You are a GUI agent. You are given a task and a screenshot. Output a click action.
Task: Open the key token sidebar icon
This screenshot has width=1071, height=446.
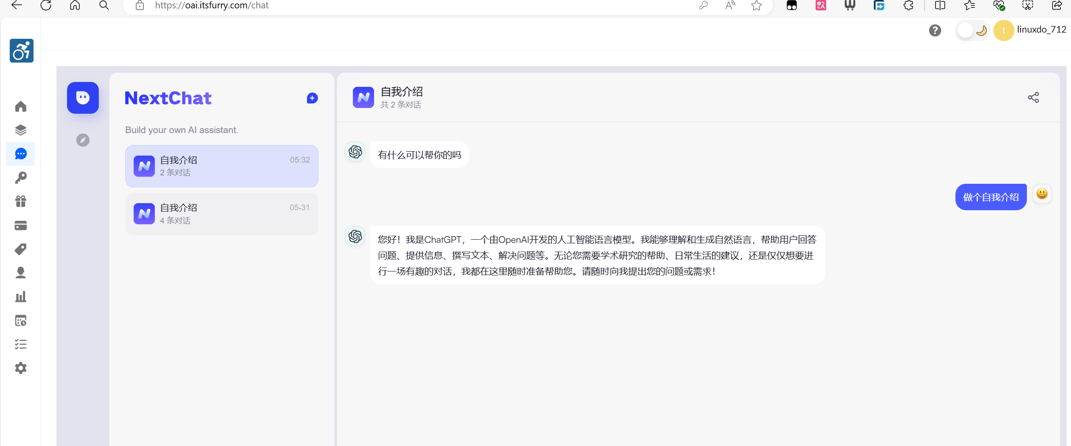click(21, 178)
